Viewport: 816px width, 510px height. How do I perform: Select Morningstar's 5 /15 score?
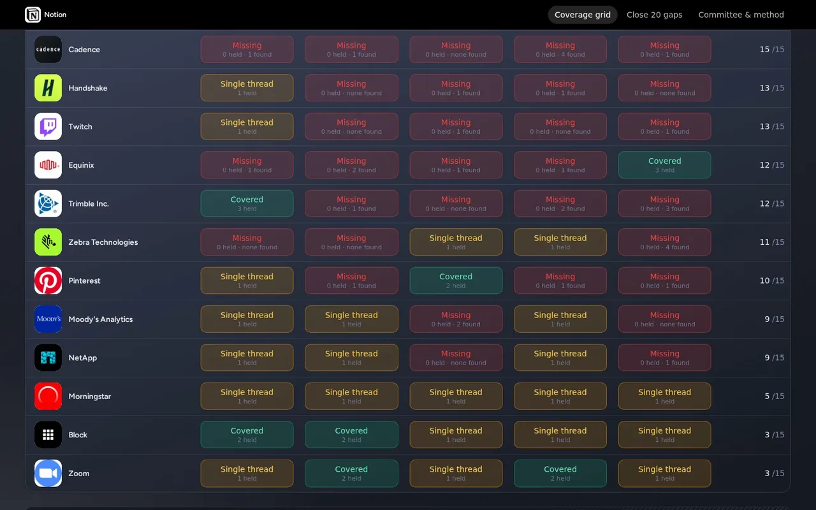click(775, 397)
